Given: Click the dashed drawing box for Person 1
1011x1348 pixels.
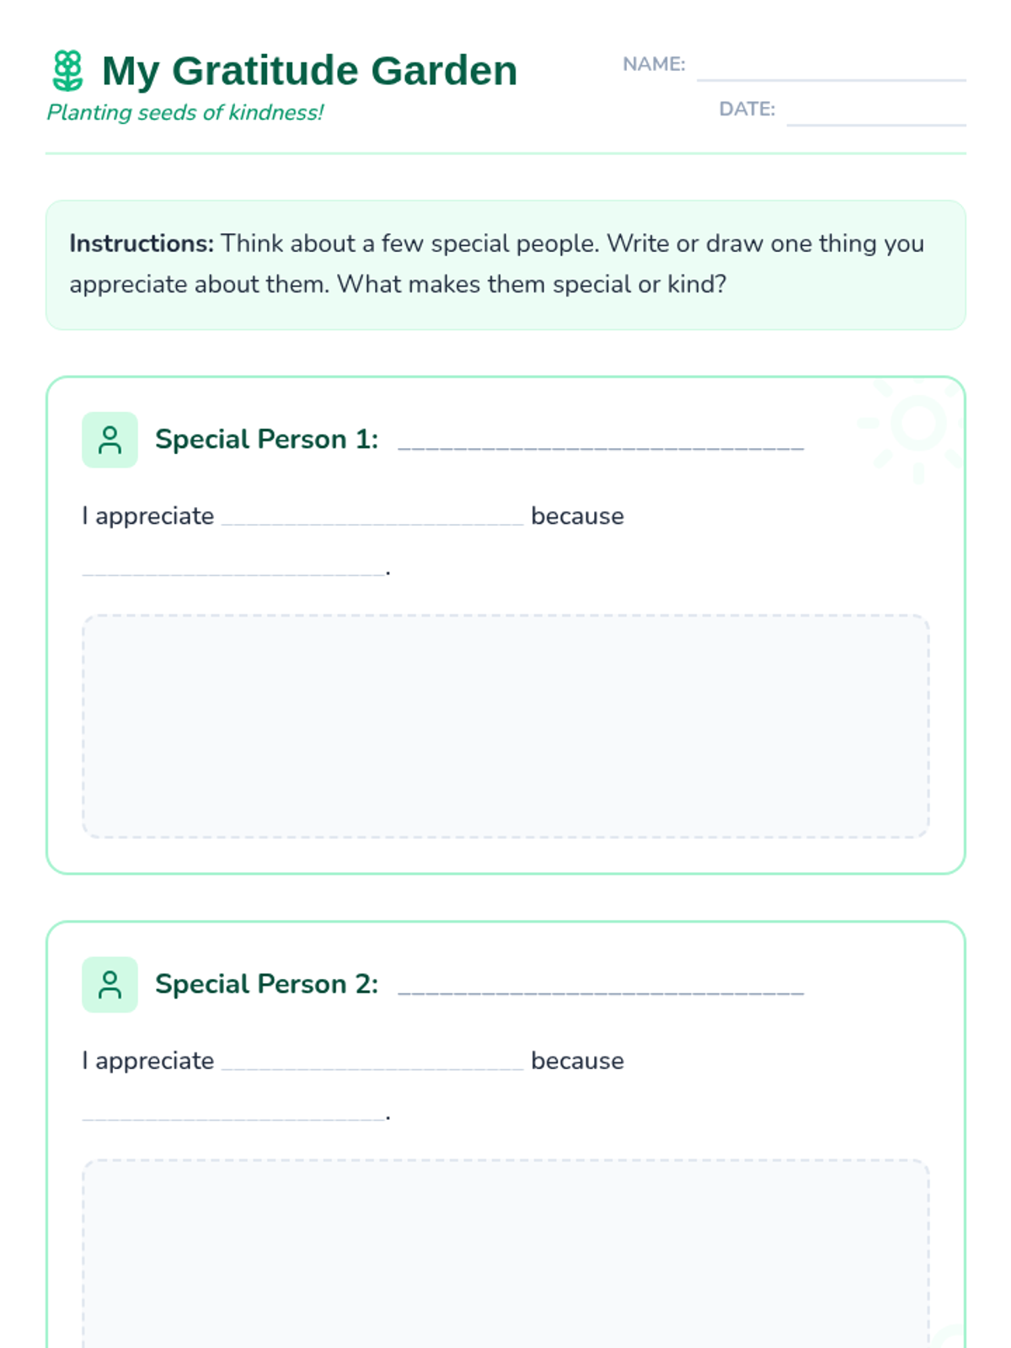Looking at the screenshot, I should click(505, 726).
